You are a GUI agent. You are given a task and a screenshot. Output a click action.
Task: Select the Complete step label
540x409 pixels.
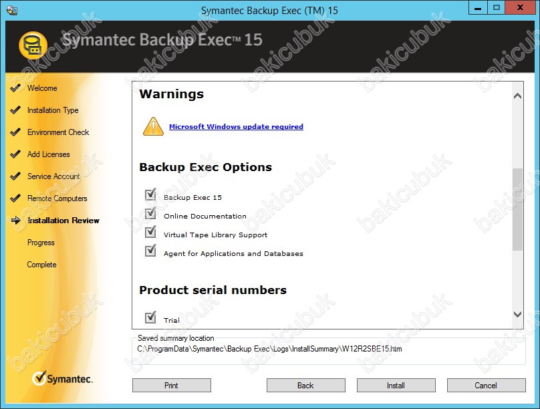[41, 265]
